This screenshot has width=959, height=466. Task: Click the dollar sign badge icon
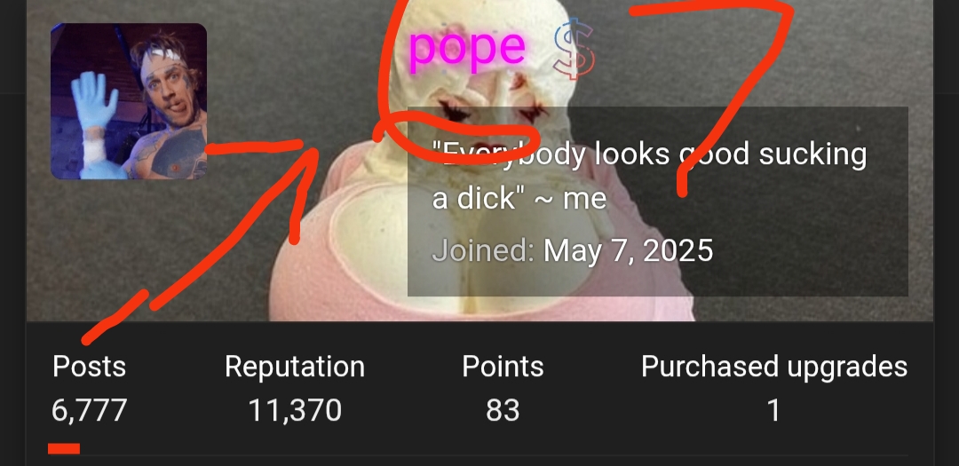574,49
